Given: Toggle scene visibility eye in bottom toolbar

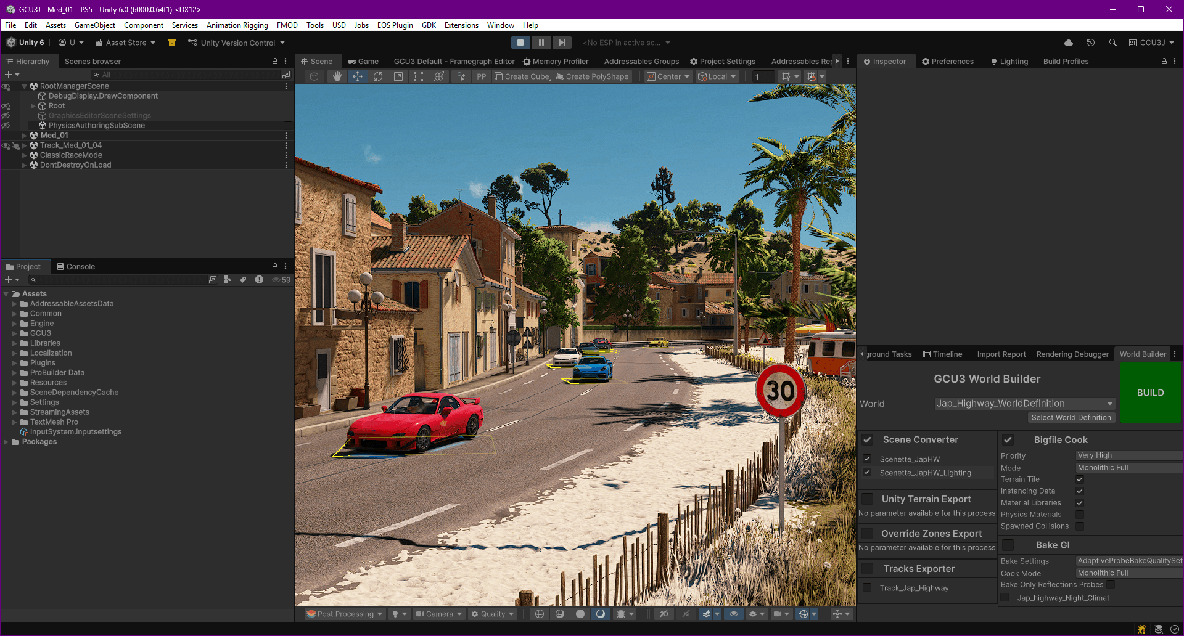Looking at the screenshot, I should pos(734,614).
